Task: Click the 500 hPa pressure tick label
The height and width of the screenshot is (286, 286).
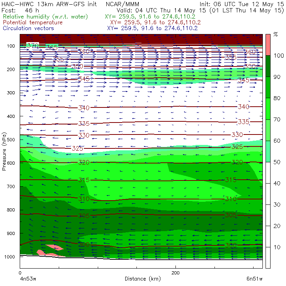Action: (x=11, y=140)
